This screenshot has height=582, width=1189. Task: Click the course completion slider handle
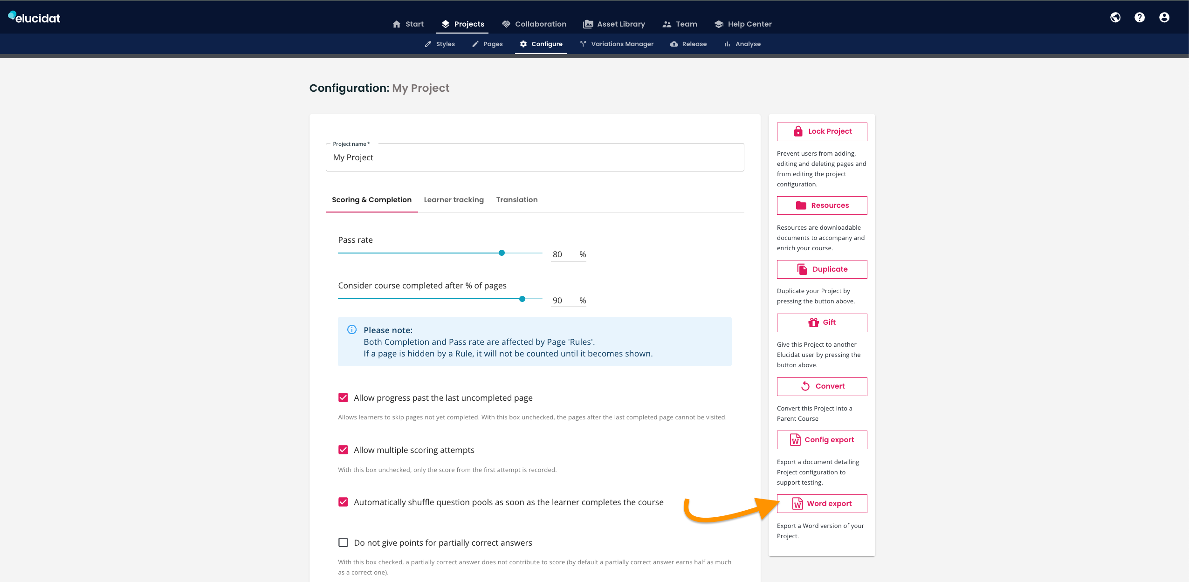pos(522,299)
